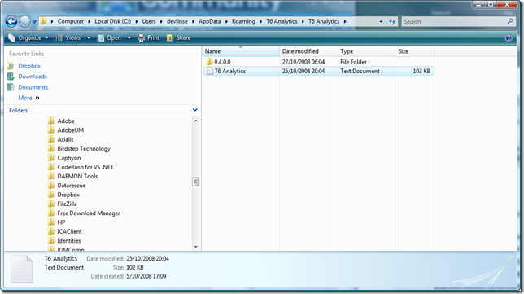Click the folder tree scroll down arrow
The image size is (524, 294).
[196, 247]
